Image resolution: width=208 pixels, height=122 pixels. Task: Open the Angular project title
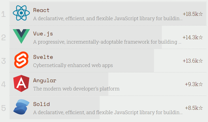[45, 81]
